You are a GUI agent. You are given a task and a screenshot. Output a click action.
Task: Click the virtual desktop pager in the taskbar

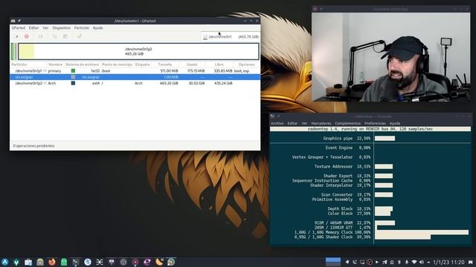(333, 262)
